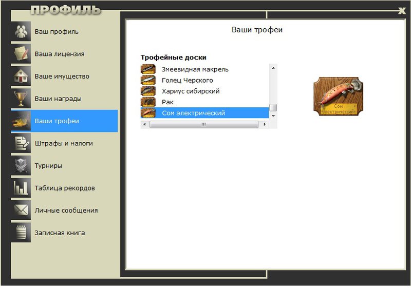Select the Ваше имущество house icon

point(21,76)
